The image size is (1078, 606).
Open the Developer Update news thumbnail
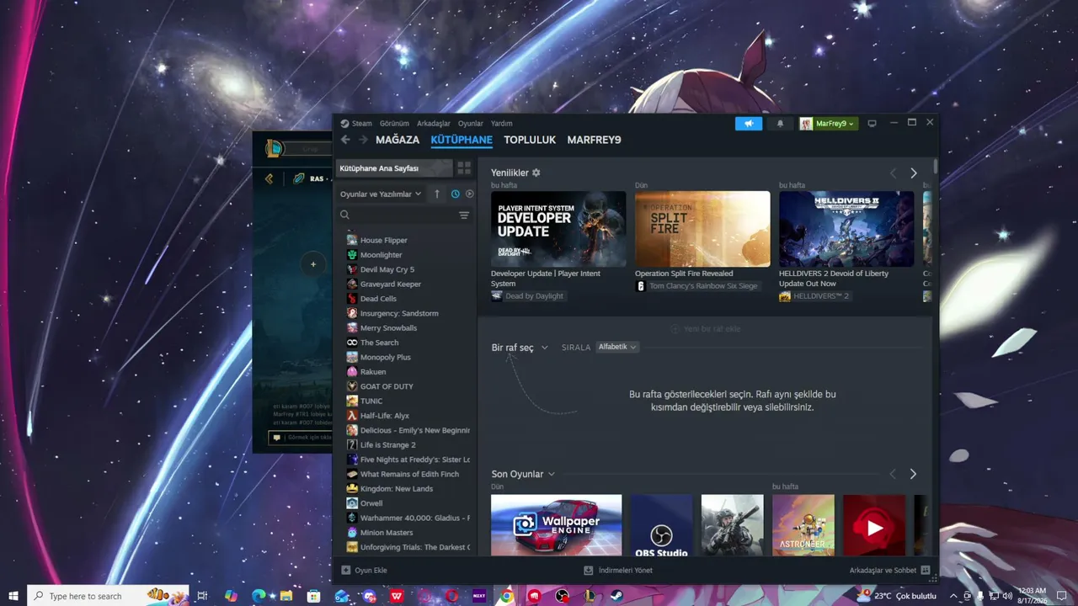coord(558,229)
